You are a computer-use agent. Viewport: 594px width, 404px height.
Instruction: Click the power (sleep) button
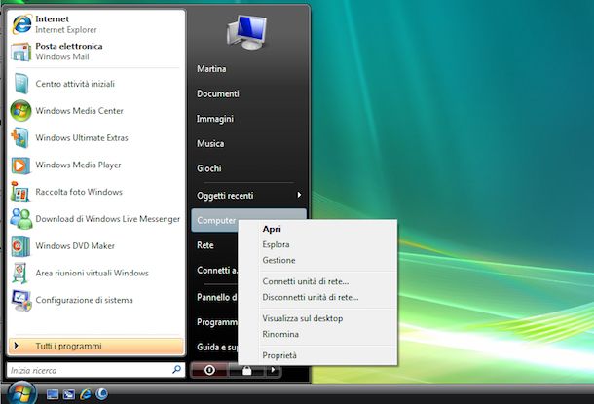(x=209, y=370)
